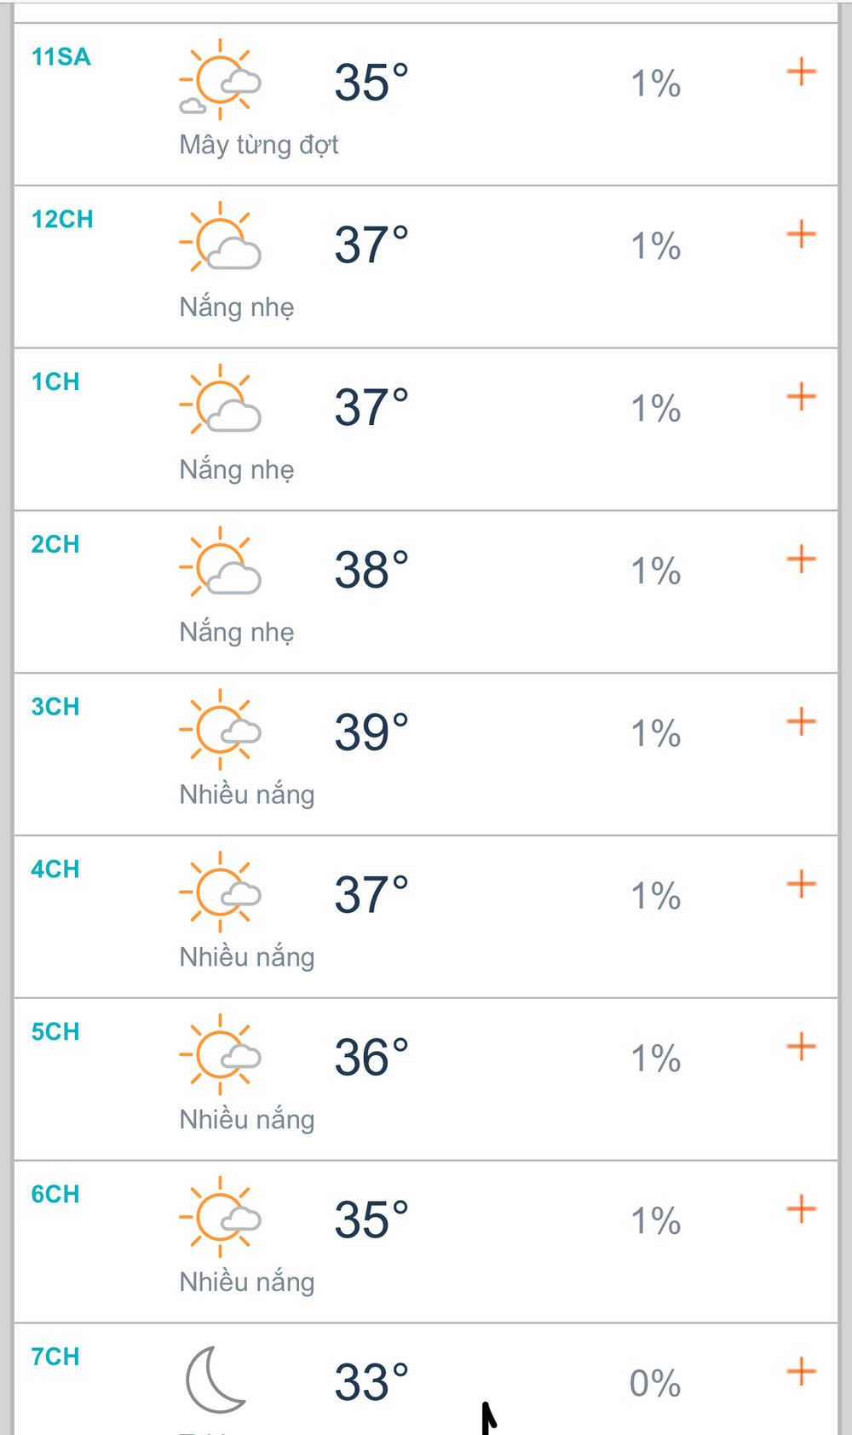Click the sunny icon at 3CH

coord(220,730)
